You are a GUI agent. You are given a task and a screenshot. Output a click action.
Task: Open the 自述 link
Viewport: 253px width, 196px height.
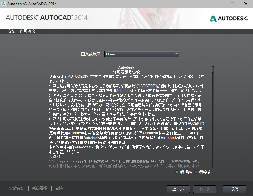(x=58, y=188)
